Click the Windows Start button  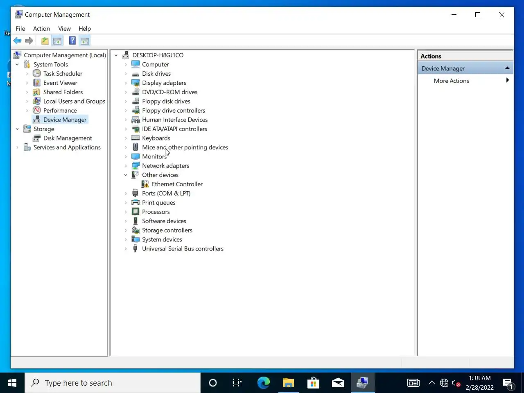pyautogui.click(x=12, y=383)
